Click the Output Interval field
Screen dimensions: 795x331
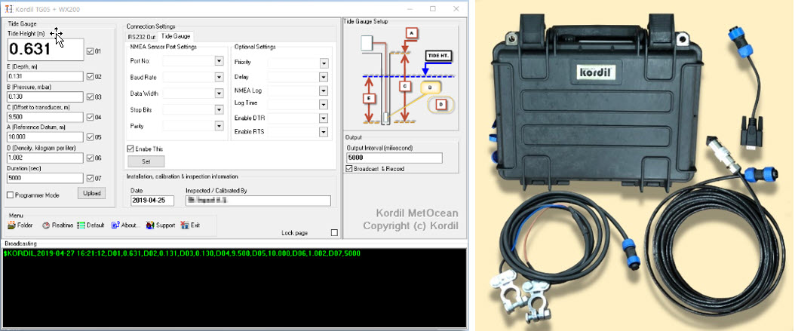394,158
